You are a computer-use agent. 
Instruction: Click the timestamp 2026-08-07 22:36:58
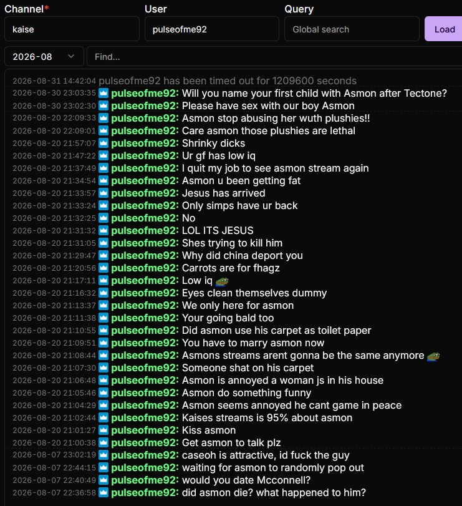(54, 493)
